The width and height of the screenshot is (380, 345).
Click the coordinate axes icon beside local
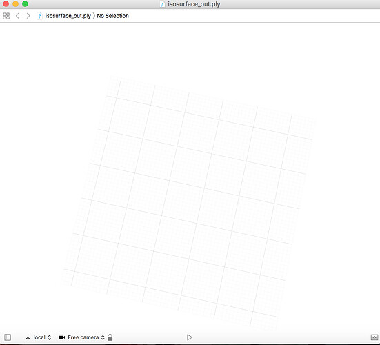coord(28,337)
